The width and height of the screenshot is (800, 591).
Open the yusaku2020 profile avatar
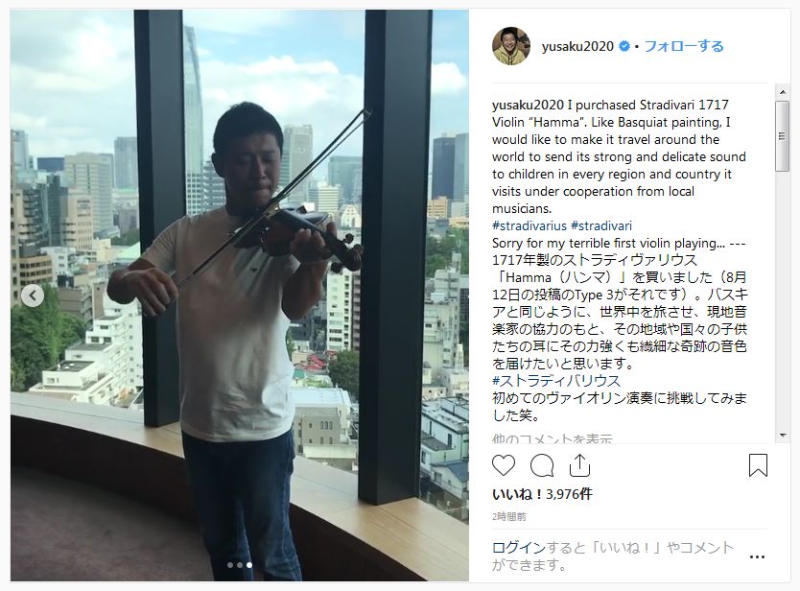[x=511, y=46]
